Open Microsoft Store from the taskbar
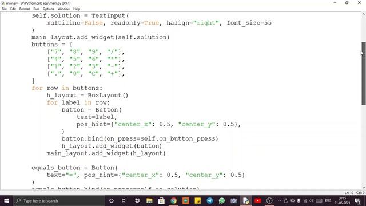Screen dimensions: 366x206 coord(161,201)
